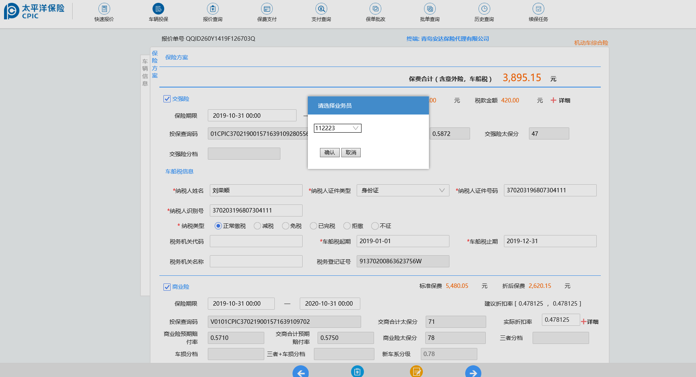Screen dimensions: 696x377
Task: Uncheck the 交强险 checkbox
Action: 167,99
